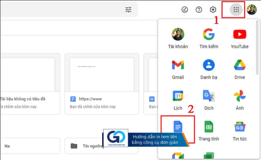
Task: Open Drive from the apps panel
Action: pos(240,69)
